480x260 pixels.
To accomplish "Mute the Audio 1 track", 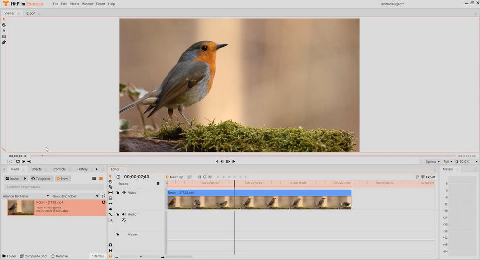I will click(124, 214).
